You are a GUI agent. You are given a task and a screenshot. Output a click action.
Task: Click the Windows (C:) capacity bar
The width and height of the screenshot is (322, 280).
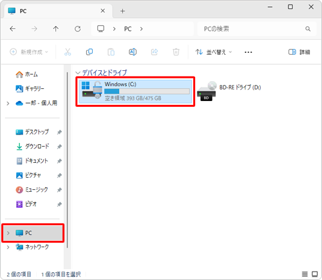[147, 91]
